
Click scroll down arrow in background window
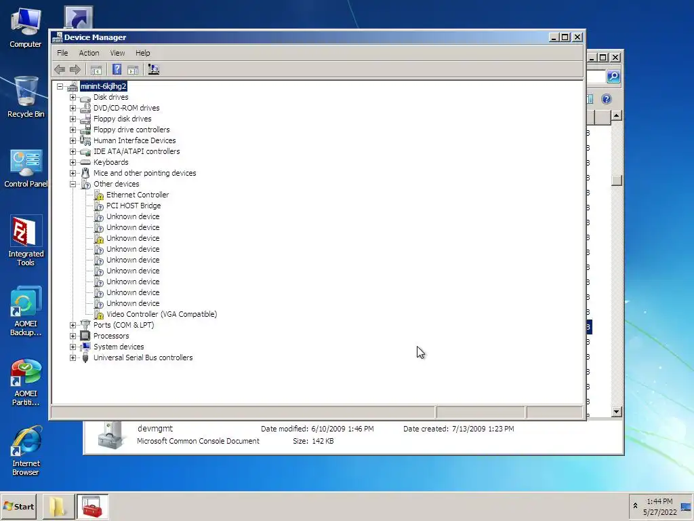coord(617,412)
